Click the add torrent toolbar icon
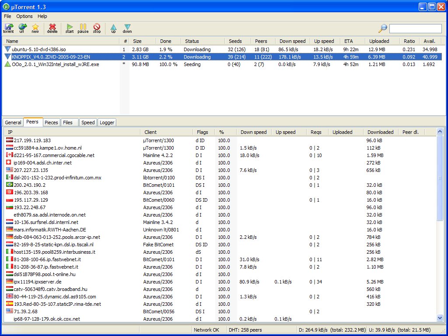The width and height of the screenshot is (448, 336). pyautogui.click(x=9, y=28)
